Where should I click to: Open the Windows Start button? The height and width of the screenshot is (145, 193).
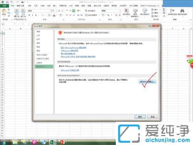[x=3, y=142]
